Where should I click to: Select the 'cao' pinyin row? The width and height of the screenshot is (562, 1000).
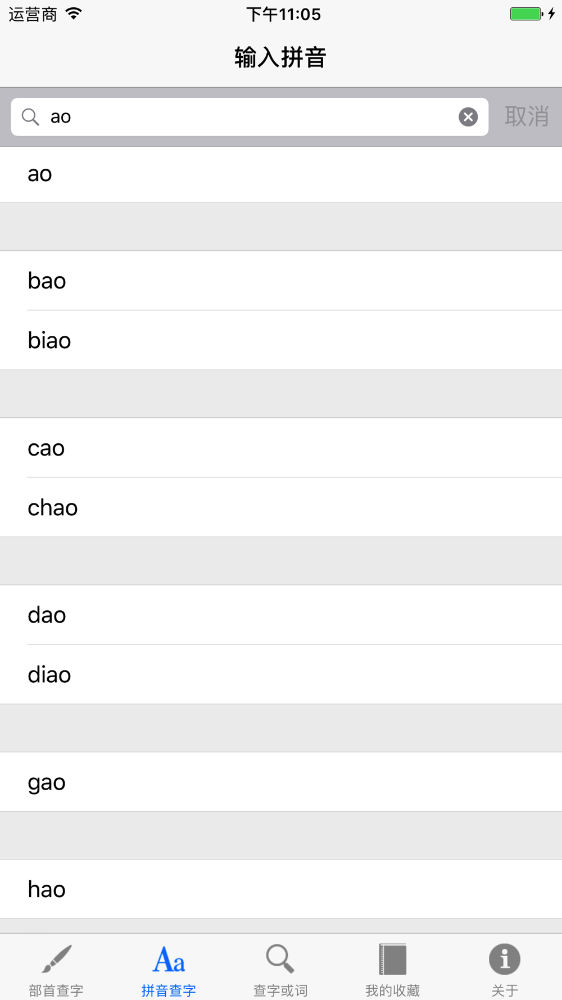click(x=281, y=448)
